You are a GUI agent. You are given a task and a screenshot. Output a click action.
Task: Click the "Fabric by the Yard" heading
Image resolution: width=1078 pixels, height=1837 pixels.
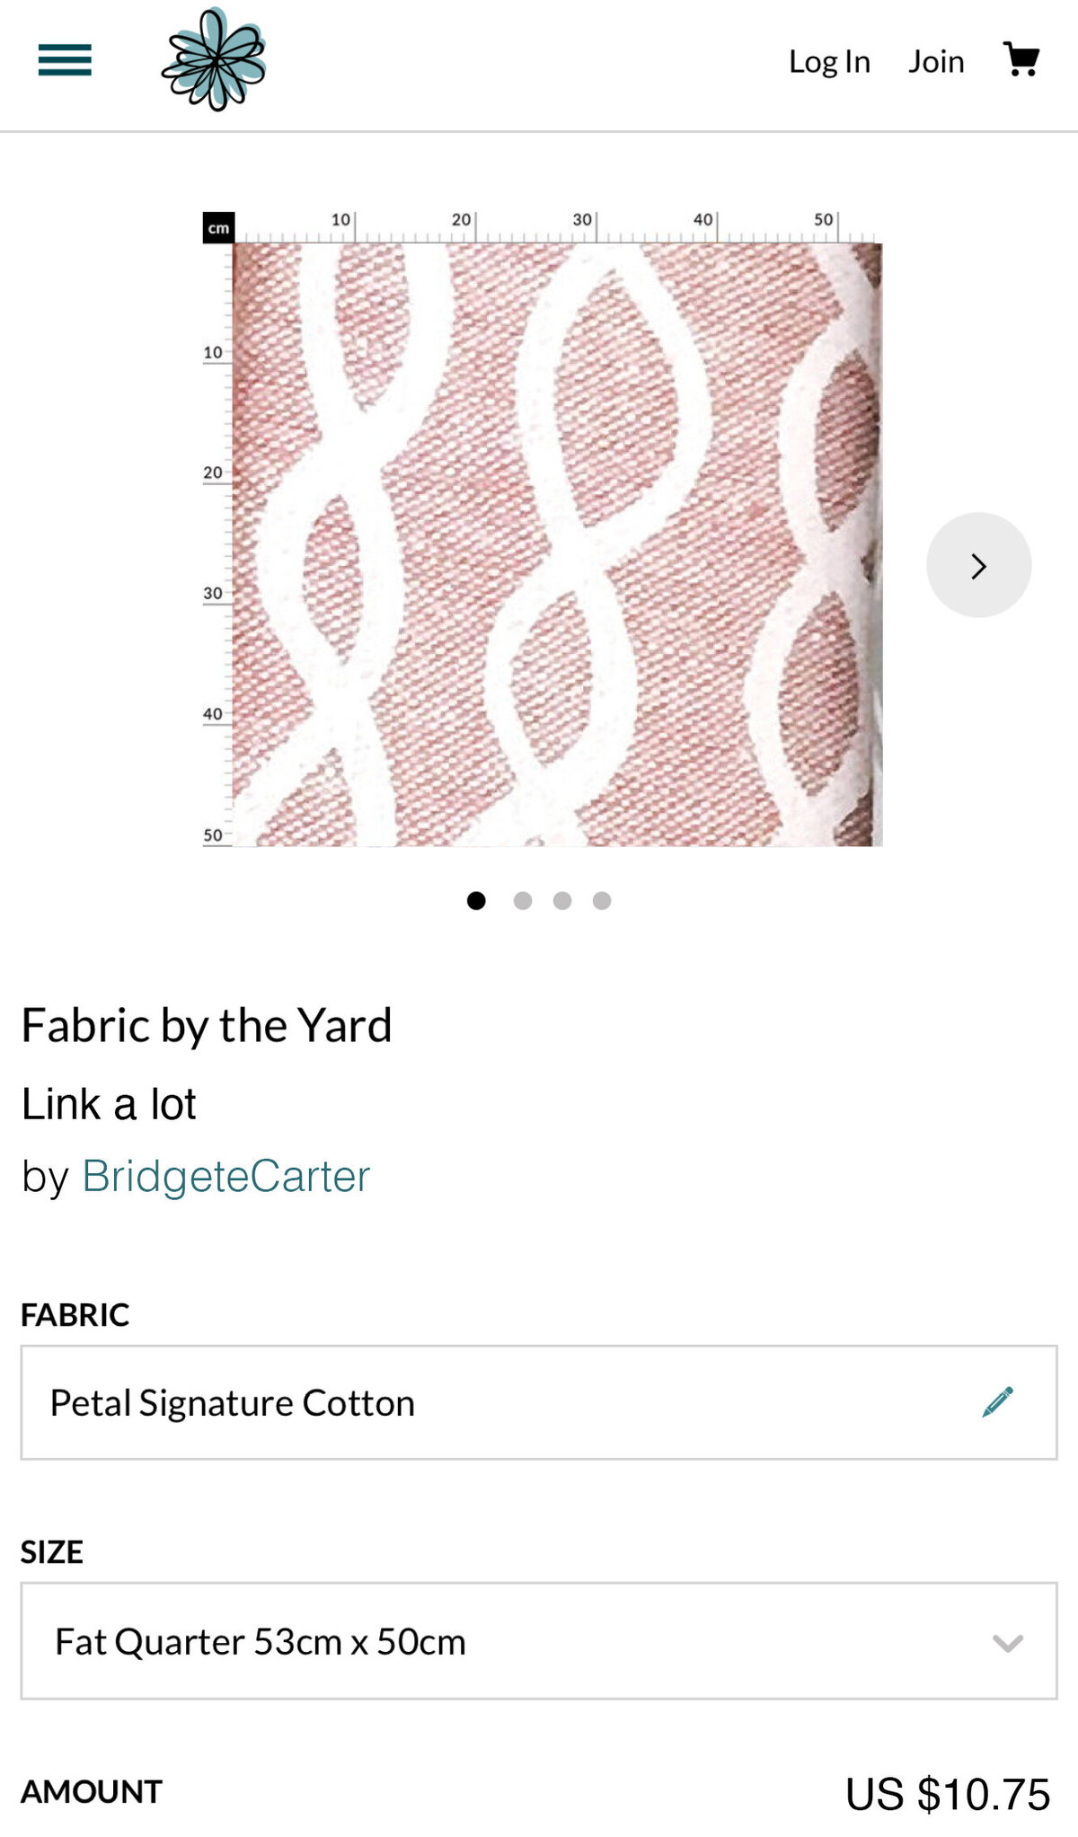pyautogui.click(x=207, y=1025)
